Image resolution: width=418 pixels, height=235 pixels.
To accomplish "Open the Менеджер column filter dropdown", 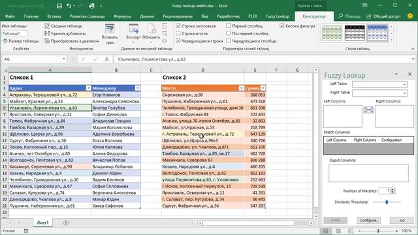I will point(137,88).
